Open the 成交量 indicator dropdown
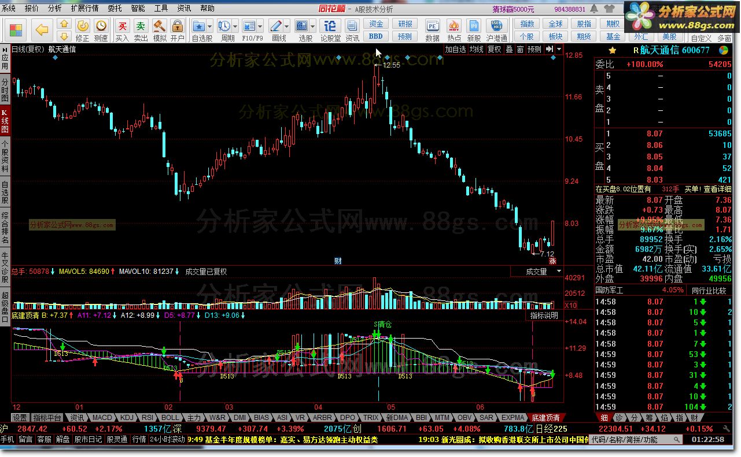 [x=559, y=271]
